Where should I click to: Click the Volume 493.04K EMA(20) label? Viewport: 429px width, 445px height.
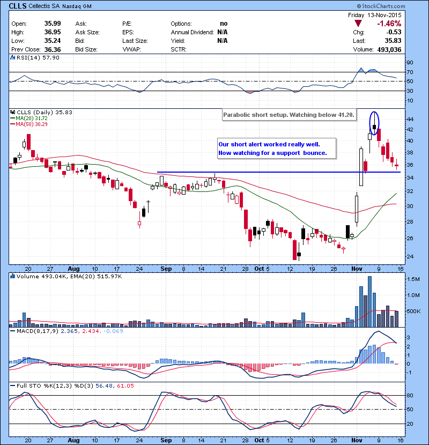point(69,276)
